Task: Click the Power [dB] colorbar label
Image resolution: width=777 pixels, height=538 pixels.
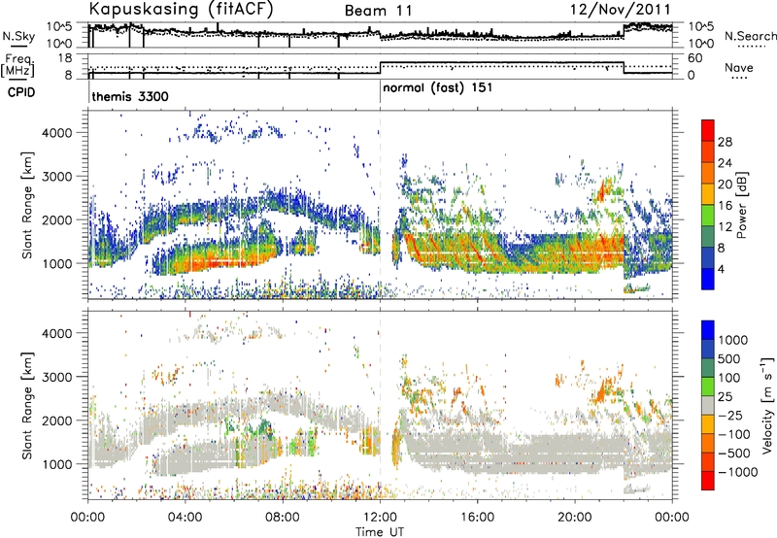Action: 741,205
